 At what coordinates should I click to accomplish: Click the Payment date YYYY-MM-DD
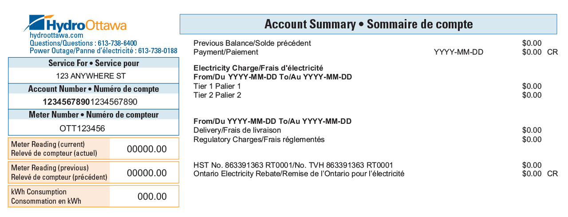[x=458, y=52]
